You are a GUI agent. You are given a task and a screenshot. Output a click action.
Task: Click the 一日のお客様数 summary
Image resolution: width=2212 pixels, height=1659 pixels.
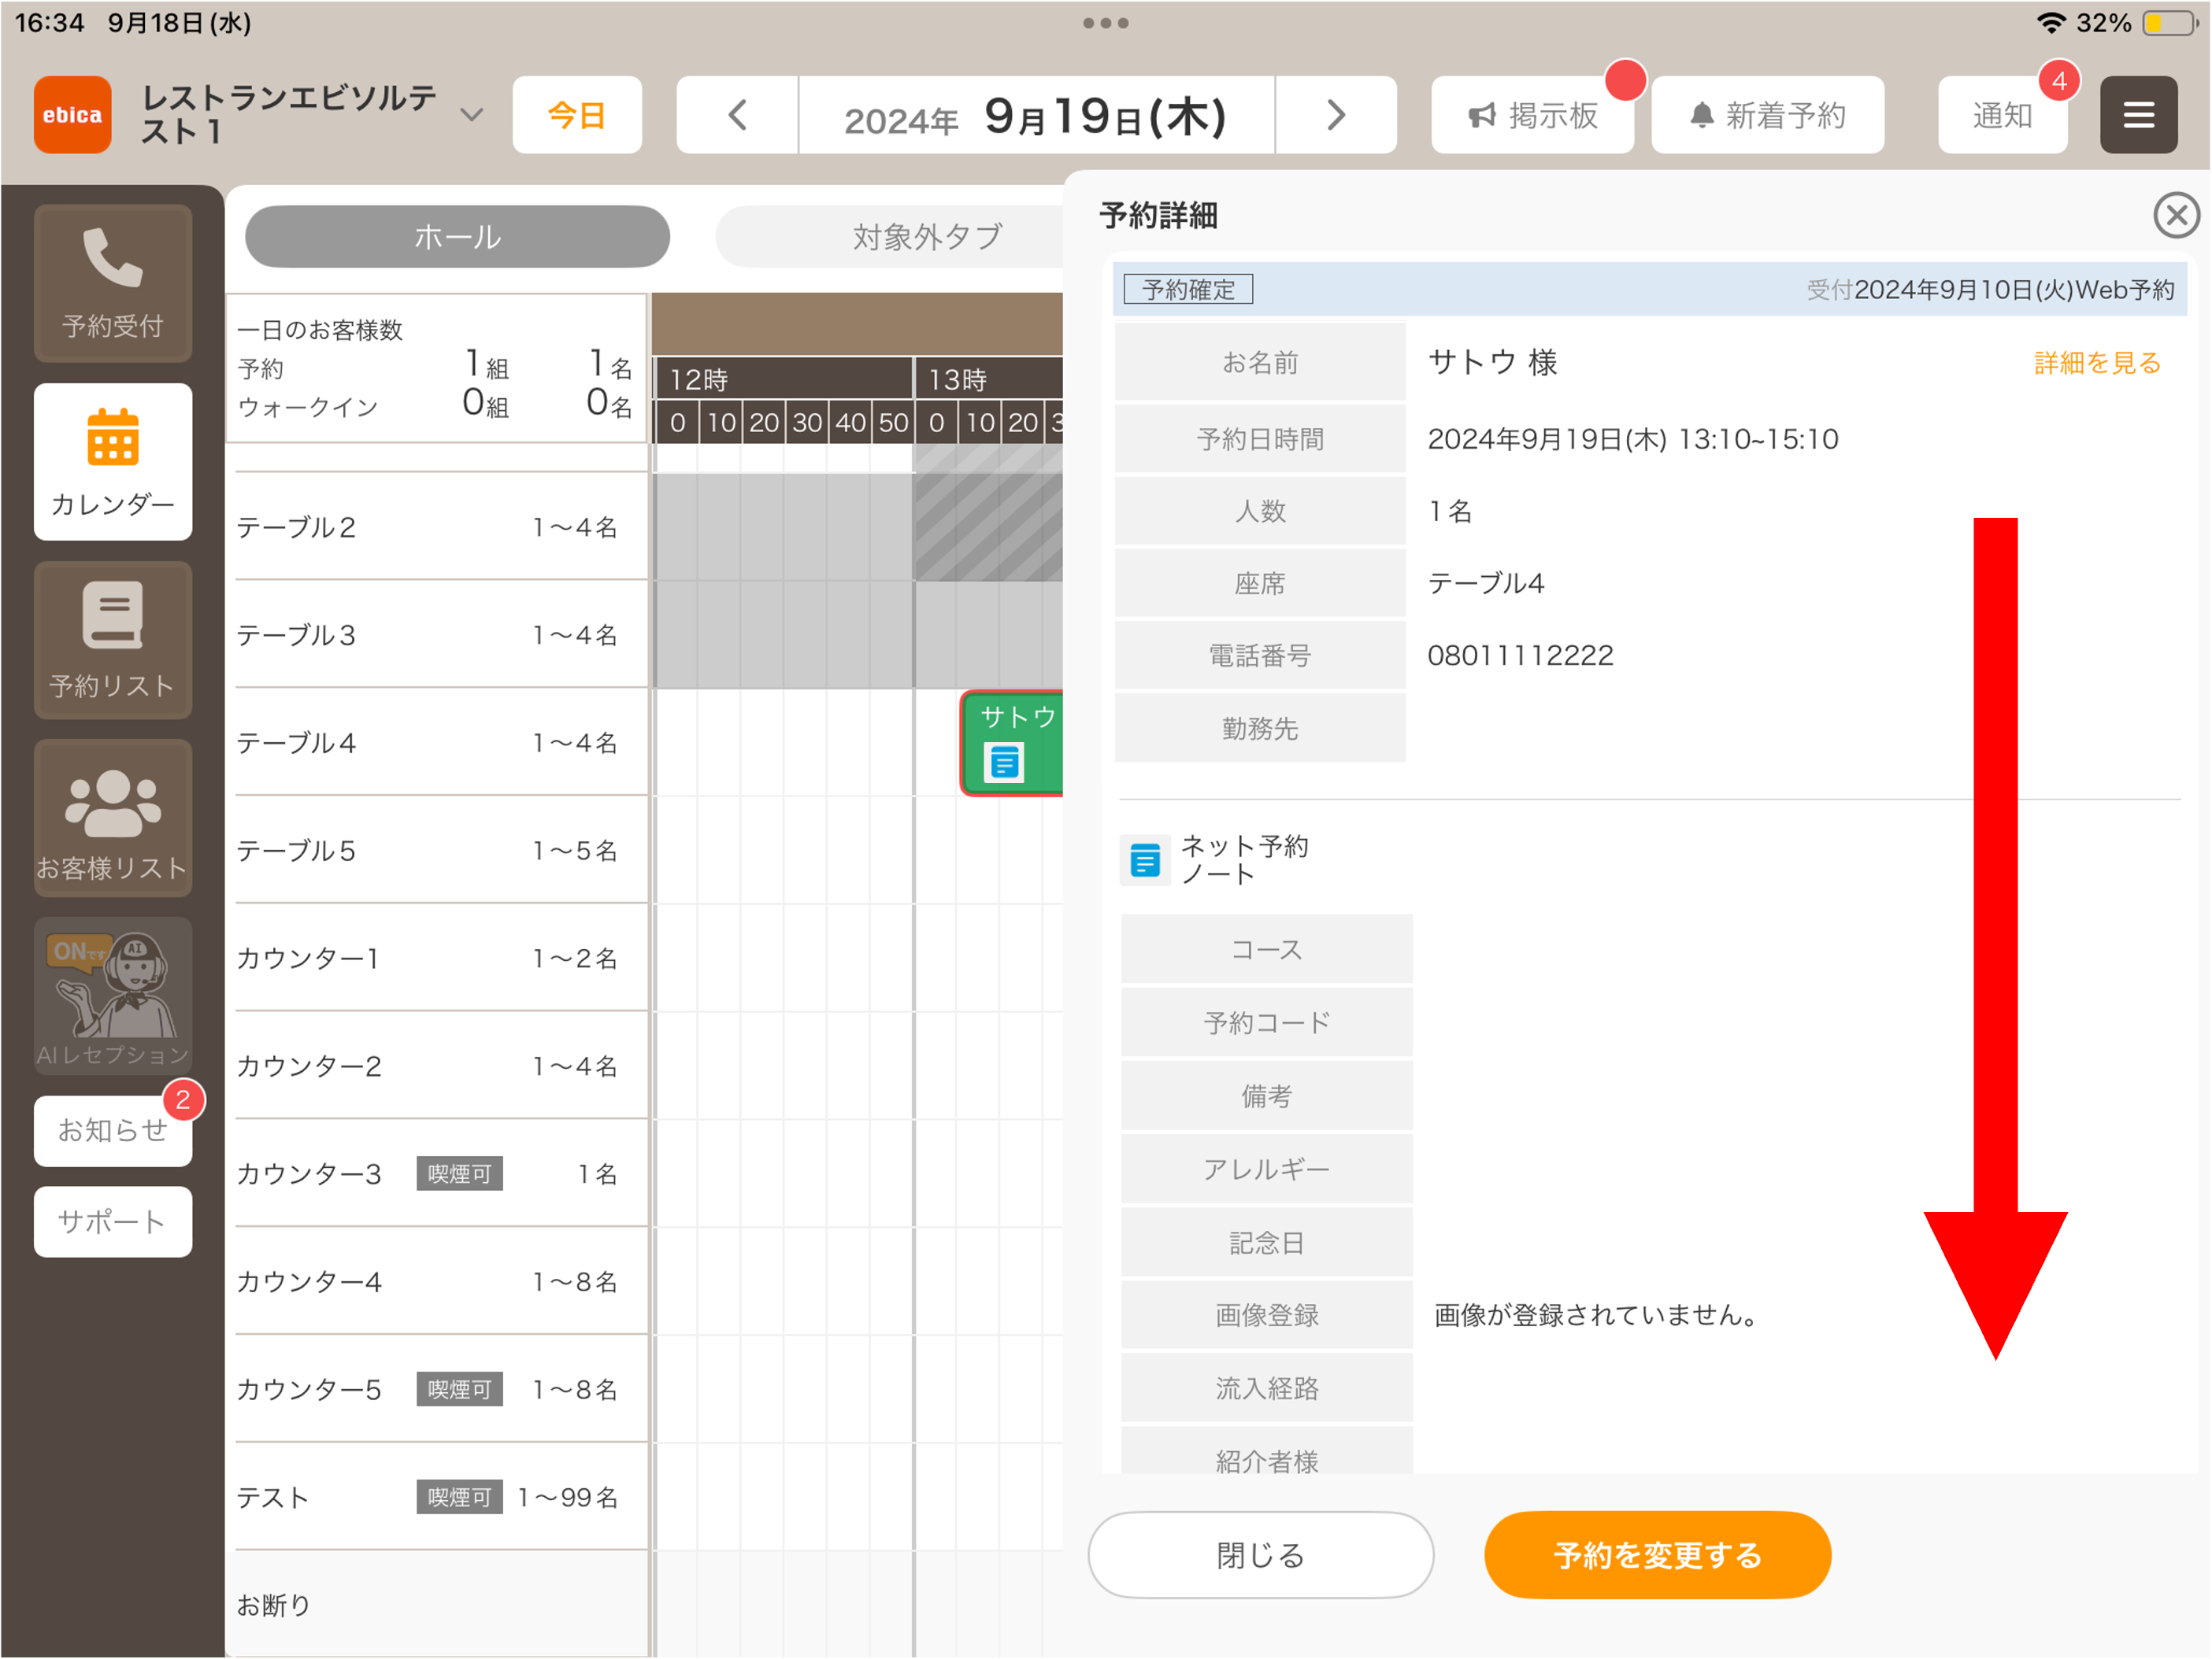coord(437,368)
